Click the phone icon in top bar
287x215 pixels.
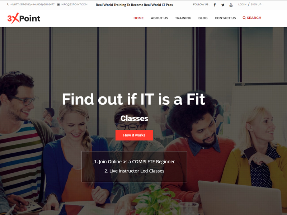click(8, 5)
